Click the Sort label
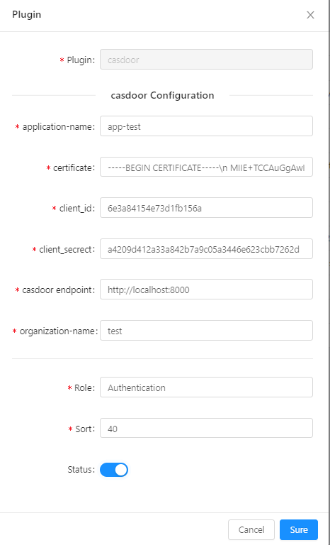The image size is (330, 545). click(85, 429)
